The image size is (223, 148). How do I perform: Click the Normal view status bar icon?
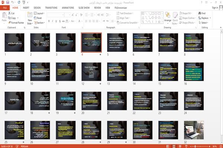pos(168,146)
